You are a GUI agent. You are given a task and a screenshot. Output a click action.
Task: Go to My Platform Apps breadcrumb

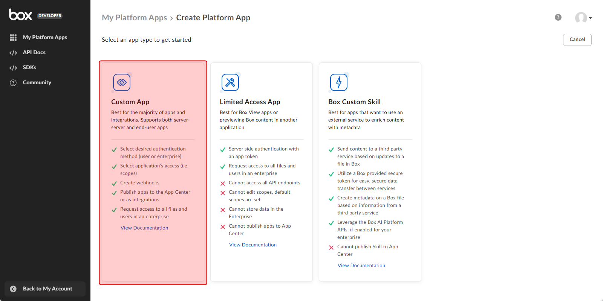tap(134, 18)
